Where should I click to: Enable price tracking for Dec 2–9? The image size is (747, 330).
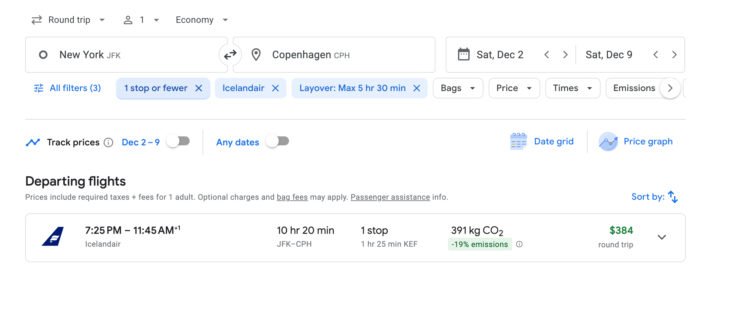[x=178, y=141]
